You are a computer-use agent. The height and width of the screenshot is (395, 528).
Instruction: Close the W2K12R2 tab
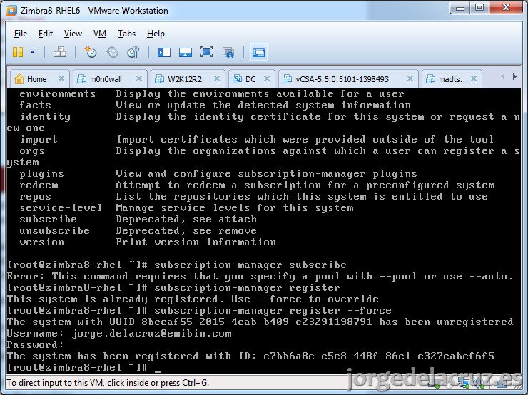coord(217,78)
